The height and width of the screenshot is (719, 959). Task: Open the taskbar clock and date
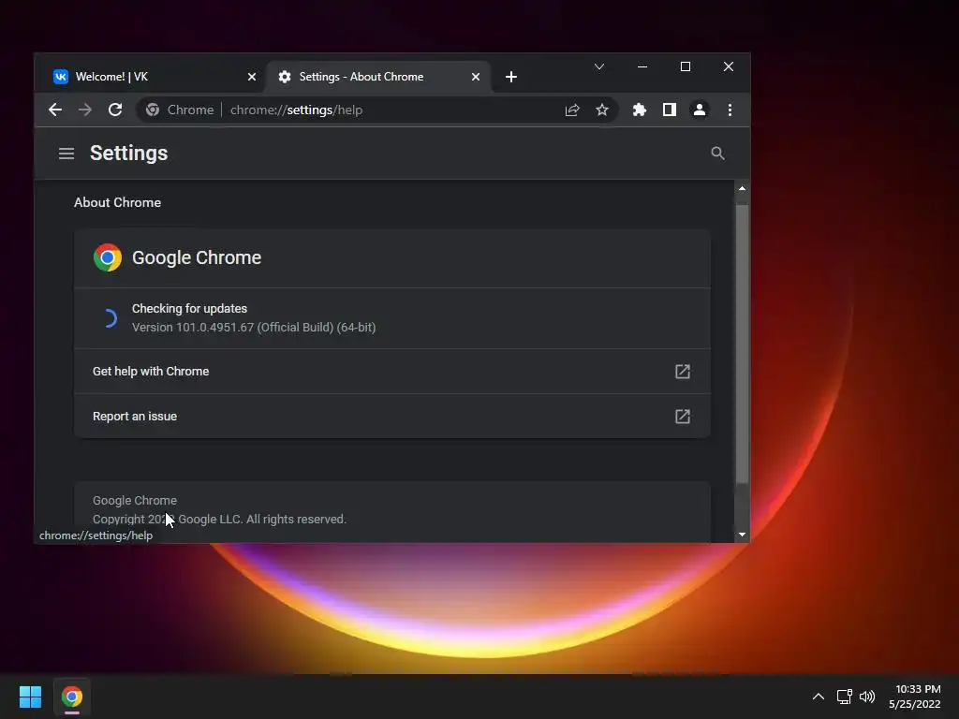[x=915, y=697]
